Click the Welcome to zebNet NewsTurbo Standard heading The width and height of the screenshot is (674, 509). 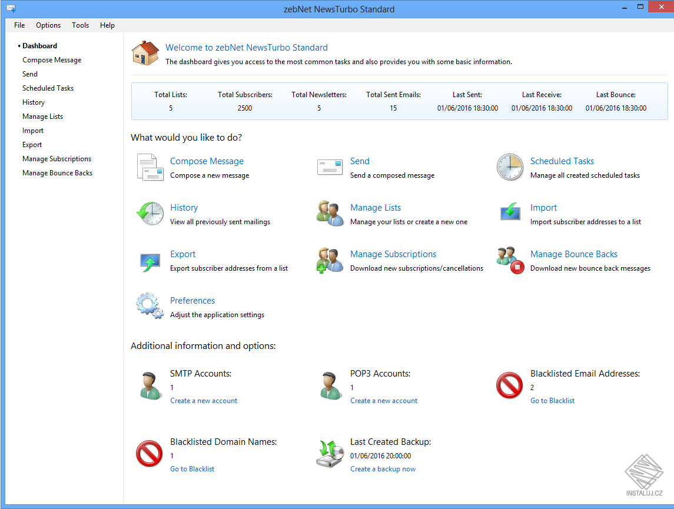pos(246,48)
